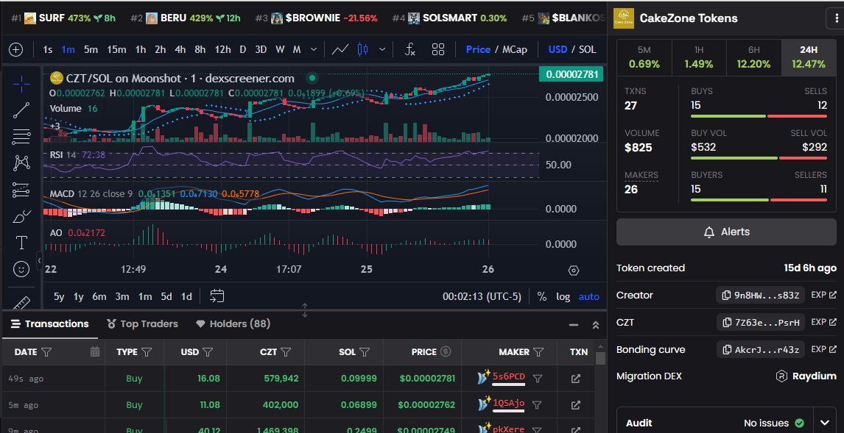Click the chart/table panel resize handle
The height and width of the screenshot is (433, 844).
(x=305, y=310)
